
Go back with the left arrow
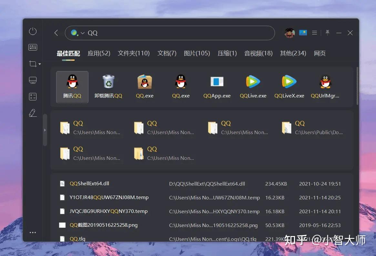click(x=56, y=33)
